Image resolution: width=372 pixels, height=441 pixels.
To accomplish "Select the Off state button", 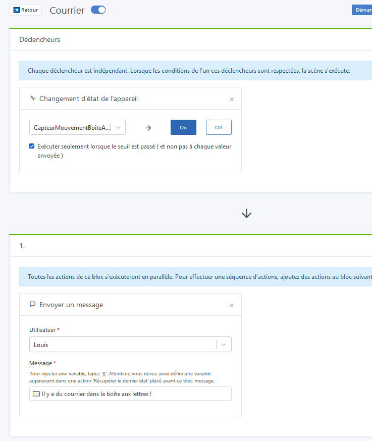I will 219,127.
